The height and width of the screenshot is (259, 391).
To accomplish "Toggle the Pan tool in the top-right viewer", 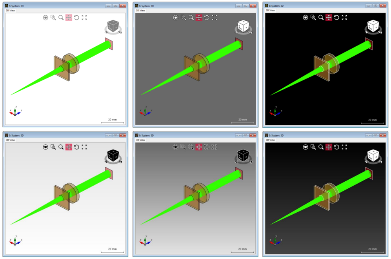I will point(329,18).
